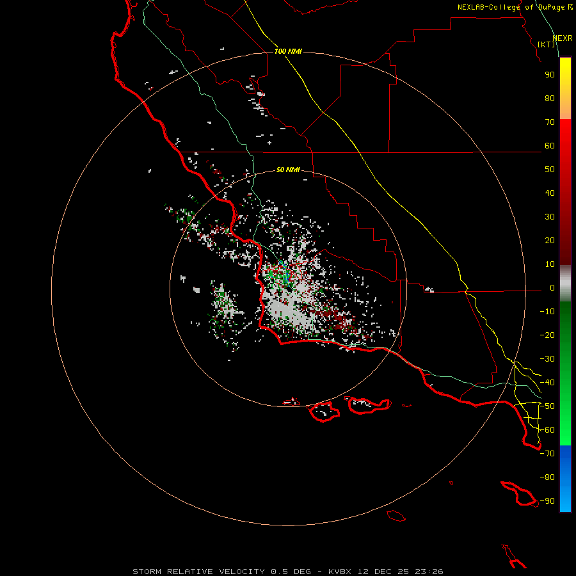
Task: Select the positive 10 scale value
Action: click(x=550, y=264)
